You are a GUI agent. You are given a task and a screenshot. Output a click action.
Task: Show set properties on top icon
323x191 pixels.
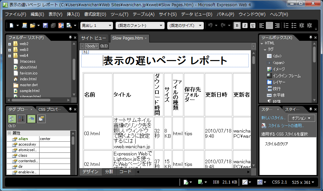(31, 119)
